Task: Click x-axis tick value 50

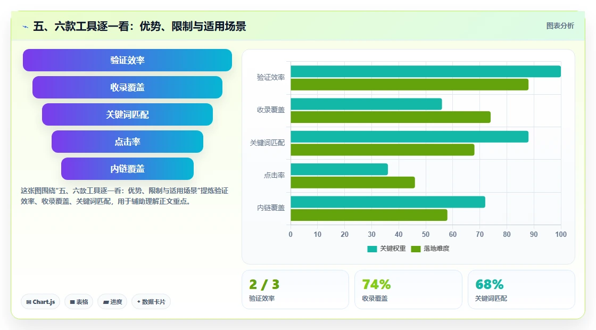Action: pyautogui.click(x=426, y=235)
